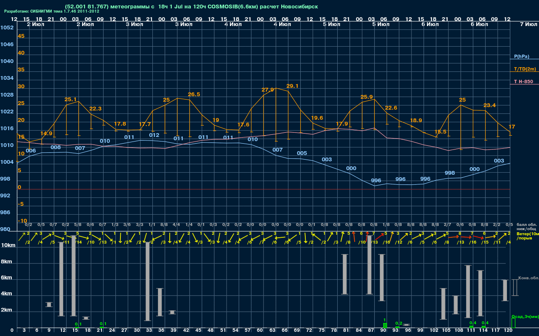The image size is (539, 336).
Task: Click the -10 temperature axis label
Action: (23, 221)
